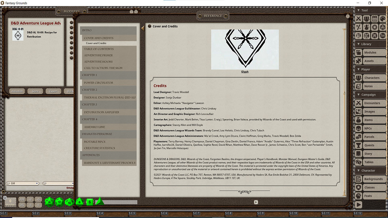Toggle advantage with the ADV button
The width and height of the screenshot is (388, 218).
22,199
